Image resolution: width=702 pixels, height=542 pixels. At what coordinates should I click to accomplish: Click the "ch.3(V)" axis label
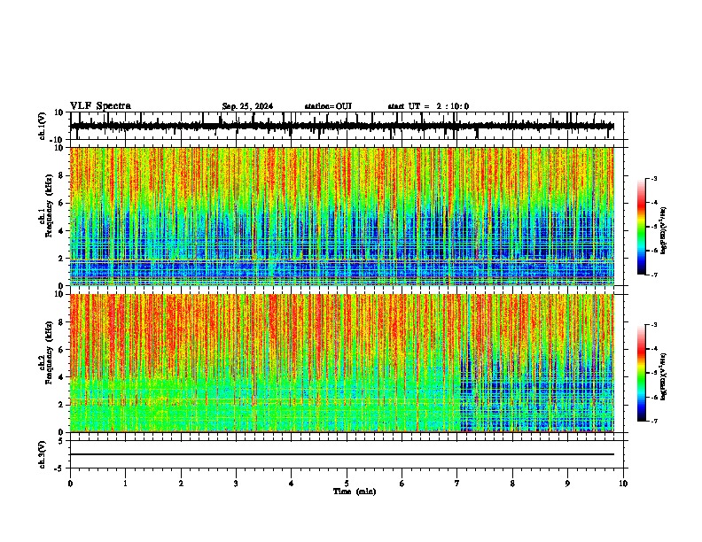click(42, 455)
